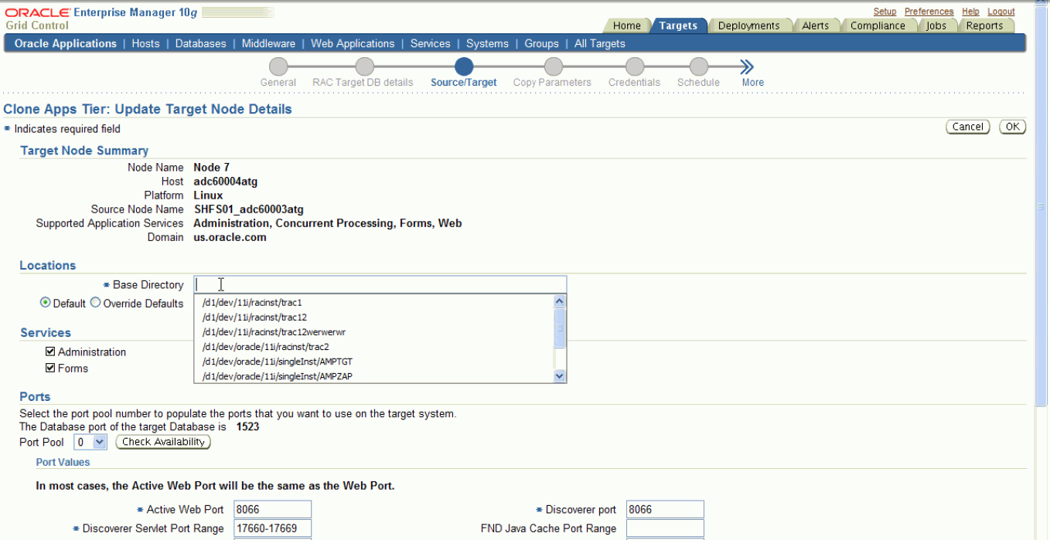Click the General wizard step circle

click(278, 67)
